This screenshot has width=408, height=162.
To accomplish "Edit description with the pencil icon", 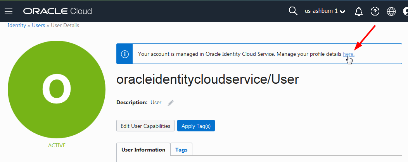I will click(x=170, y=103).
